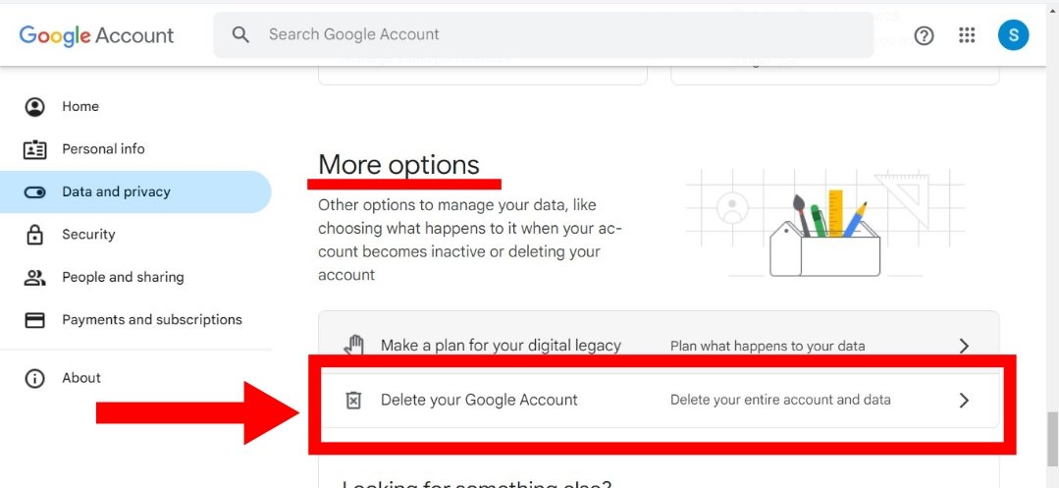Open the Google apps grid
This screenshot has width=1059, height=488.
[967, 35]
